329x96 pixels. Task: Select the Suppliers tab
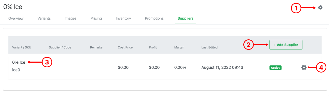coord(186,19)
